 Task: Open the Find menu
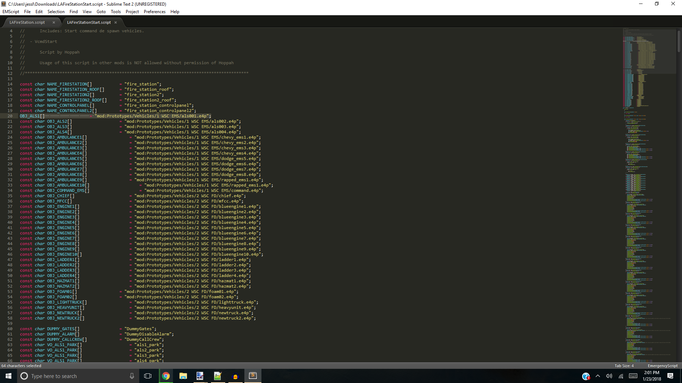(x=74, y=12)
